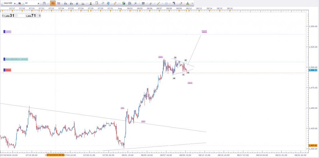Toggle the Bid price display
The width and height of the screenshot is (319, 158).
tap(53, 3)
